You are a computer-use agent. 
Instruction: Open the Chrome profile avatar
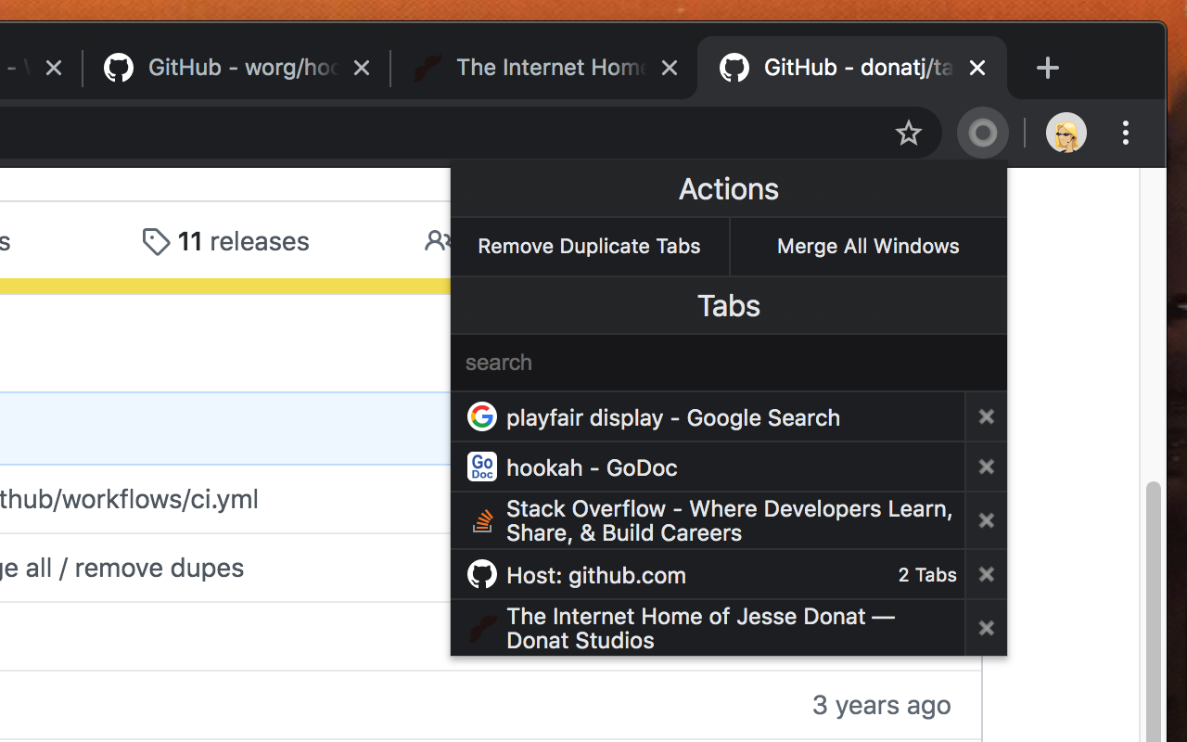pyautogui.click(x=1066, y=134)
